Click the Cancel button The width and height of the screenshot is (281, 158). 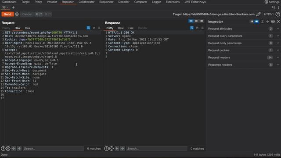(27, 14)
